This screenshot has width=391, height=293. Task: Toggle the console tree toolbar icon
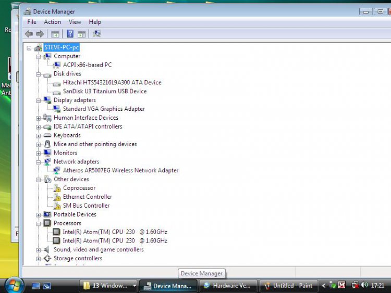[x=55, y=34]
